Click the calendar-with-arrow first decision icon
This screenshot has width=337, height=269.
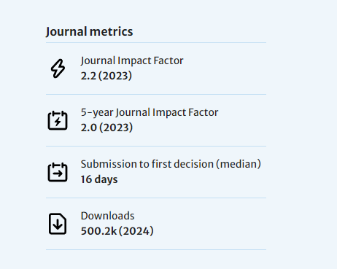[x=58, y=172]
